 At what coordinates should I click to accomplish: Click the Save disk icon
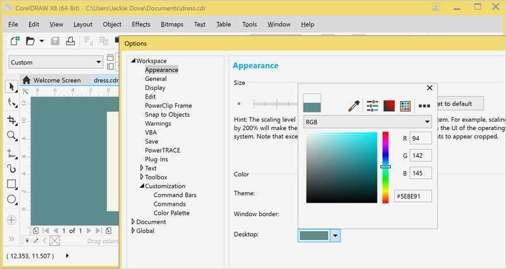pos(55,41)
